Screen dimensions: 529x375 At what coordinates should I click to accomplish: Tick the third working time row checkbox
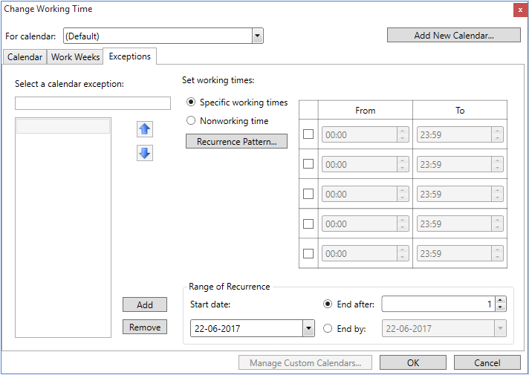(308, 194)
